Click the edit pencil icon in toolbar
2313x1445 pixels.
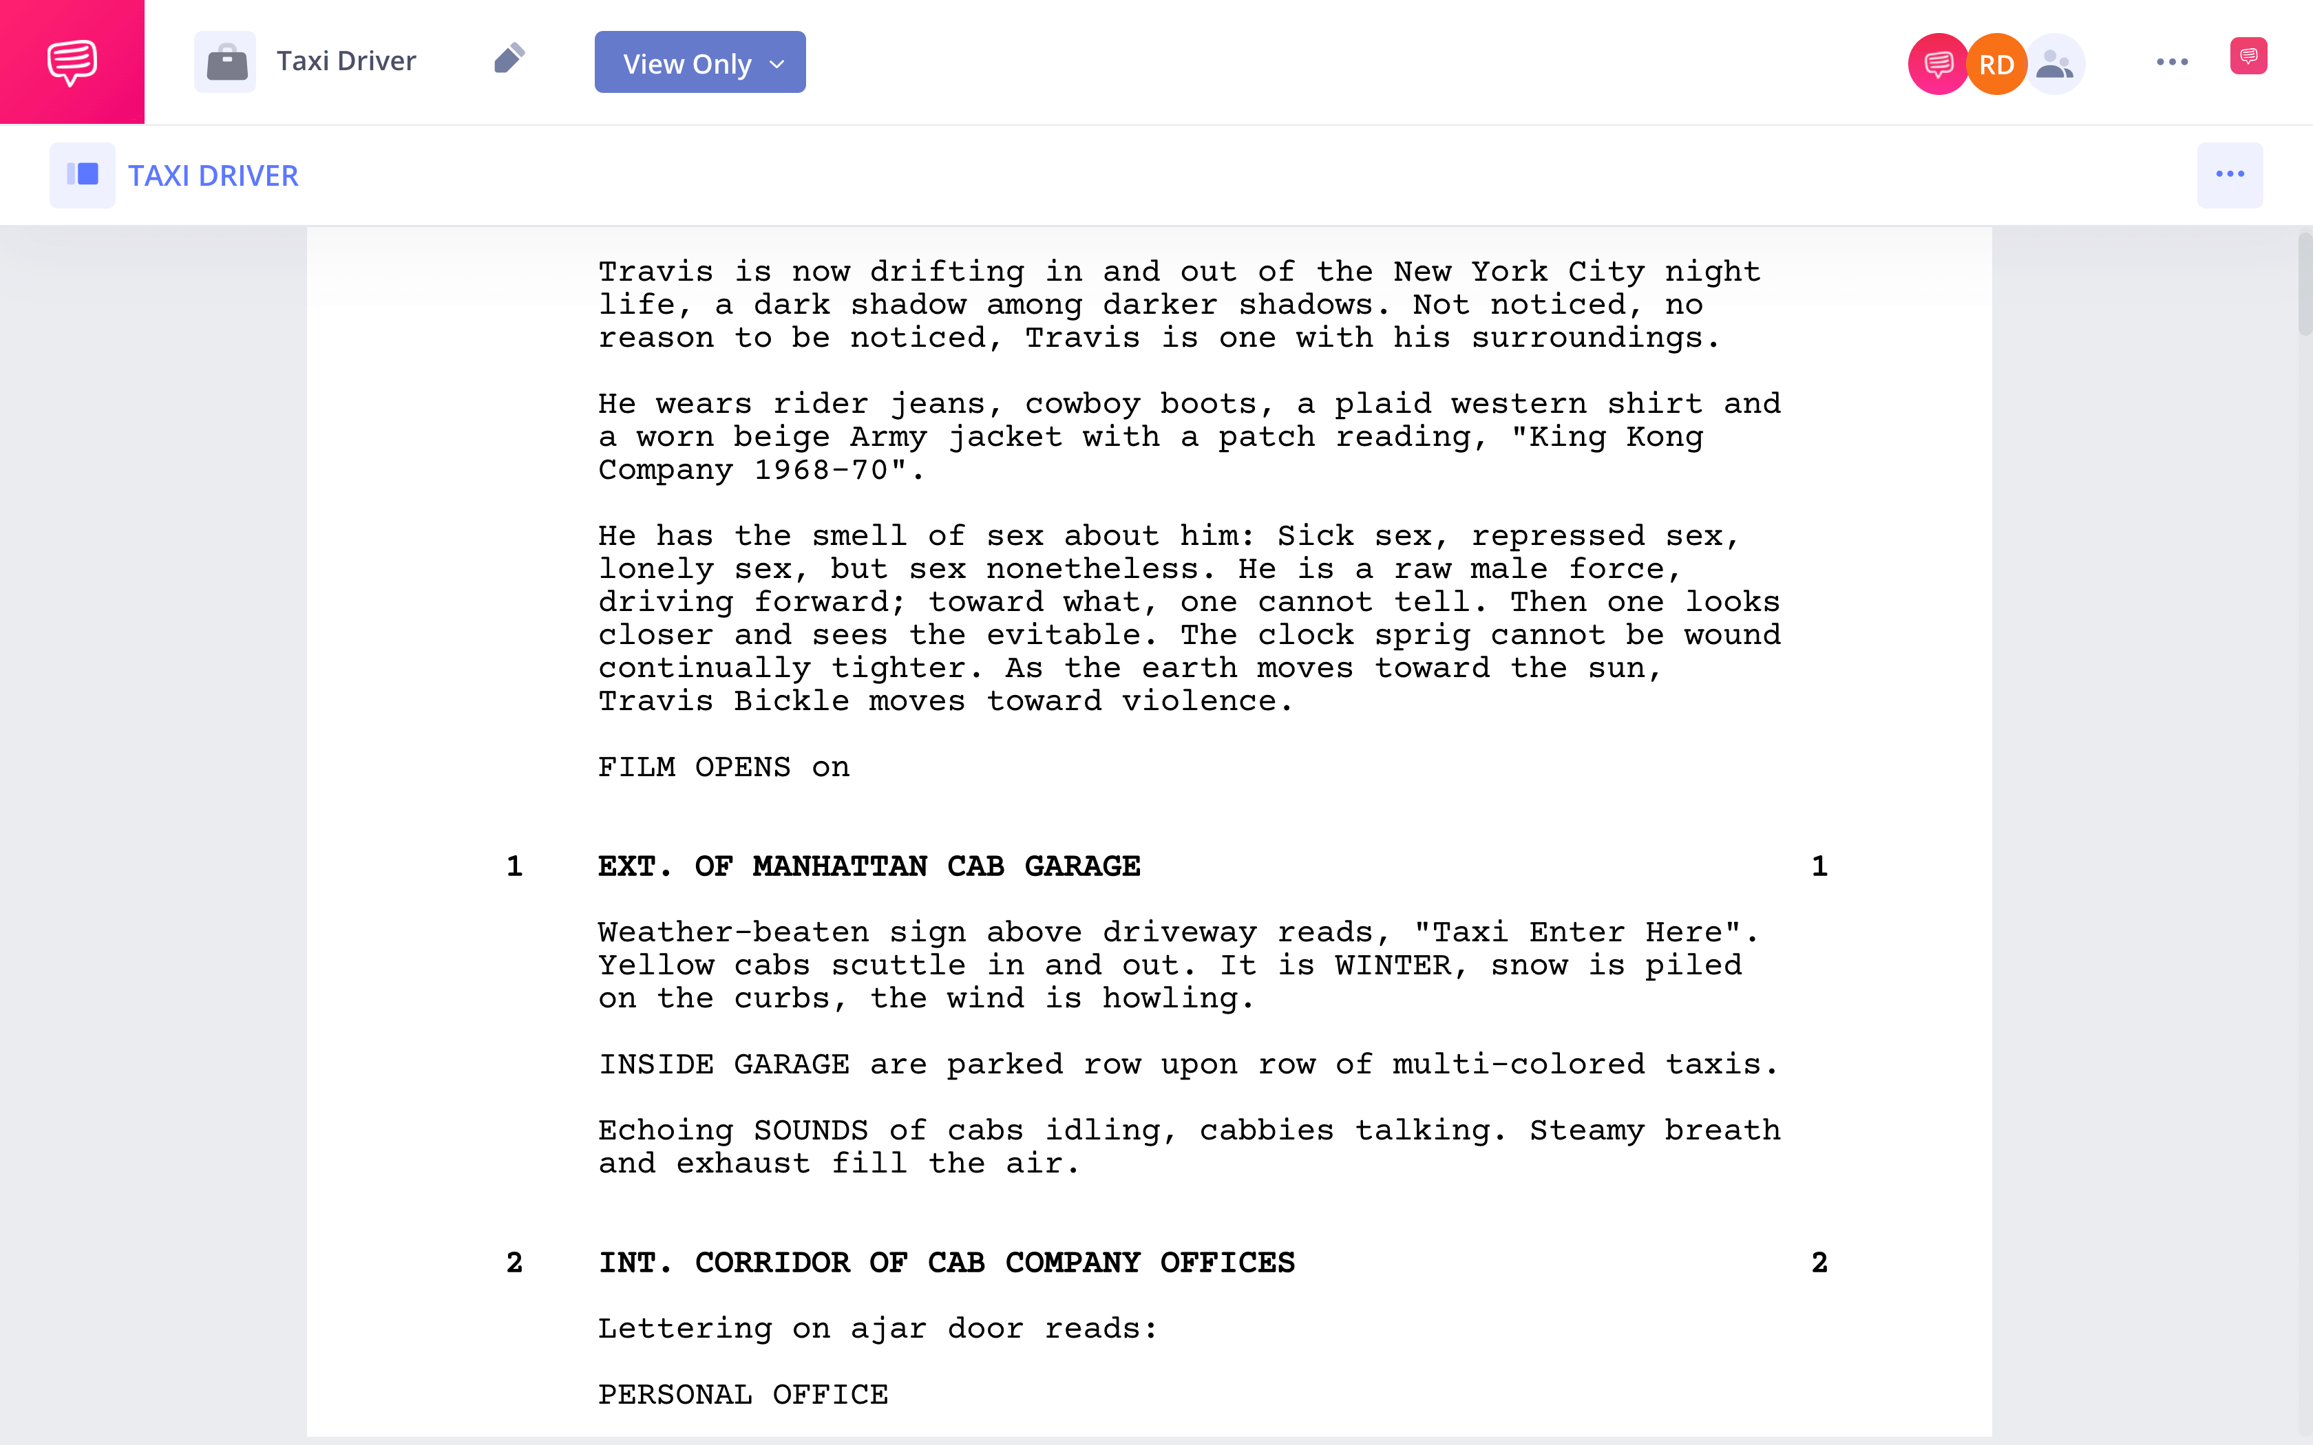coord(509,62)
